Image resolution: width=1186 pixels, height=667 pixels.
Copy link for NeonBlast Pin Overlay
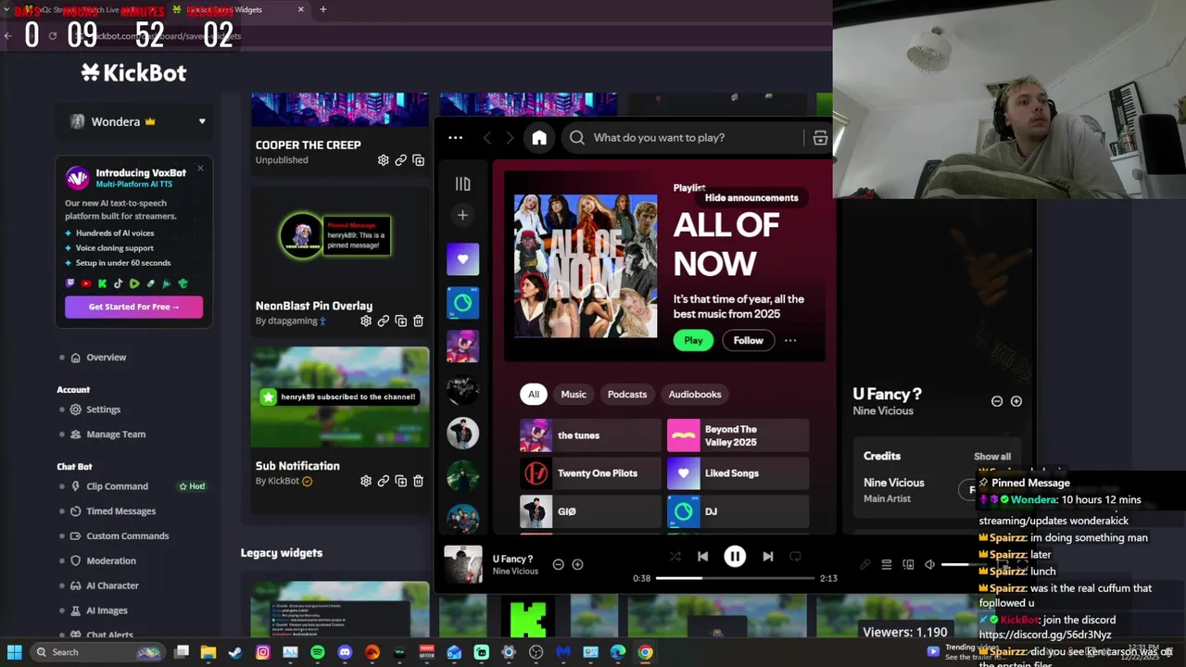point(383,321)
